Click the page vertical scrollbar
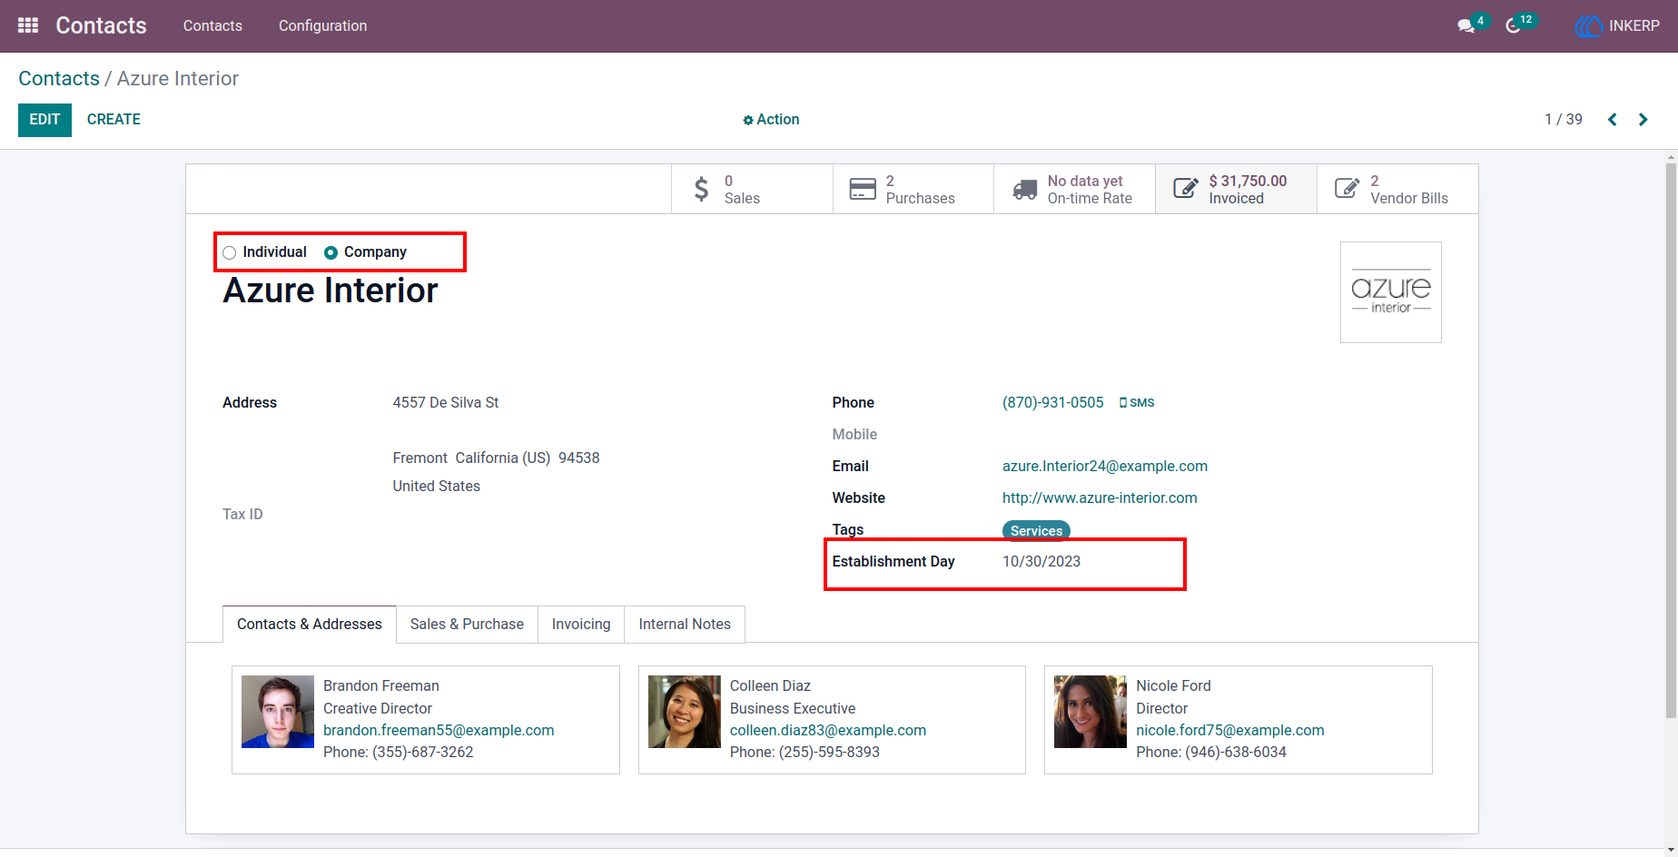 coord(1671,440)
